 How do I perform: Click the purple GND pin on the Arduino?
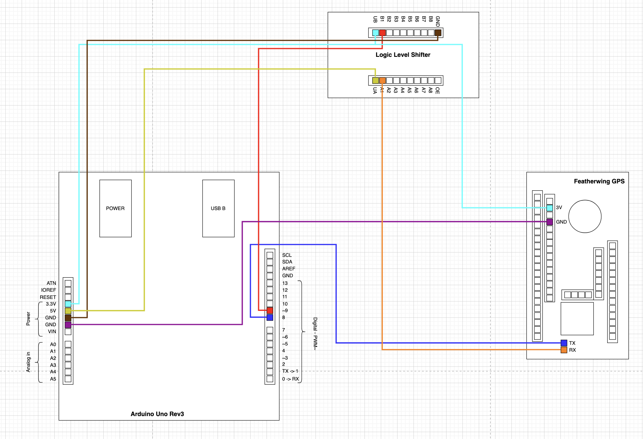pos(68,325)
